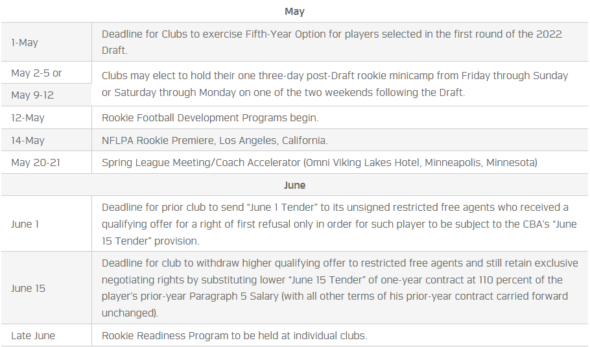The height and width of the screenshot is (347, 590).
Task: Click Rookie Football Development Programs text
Action: click(x=209, y=118)
